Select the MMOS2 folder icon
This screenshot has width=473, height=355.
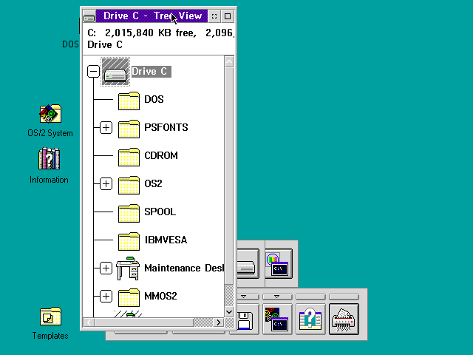coord(129,297)
